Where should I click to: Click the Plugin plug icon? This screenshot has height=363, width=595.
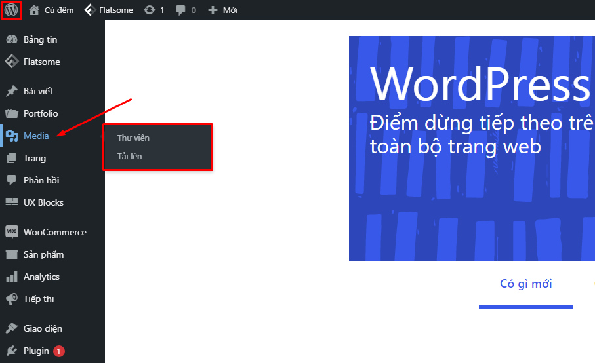12,351
